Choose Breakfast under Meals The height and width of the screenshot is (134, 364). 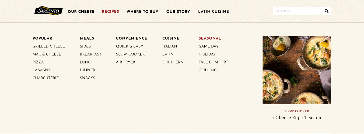91,54
